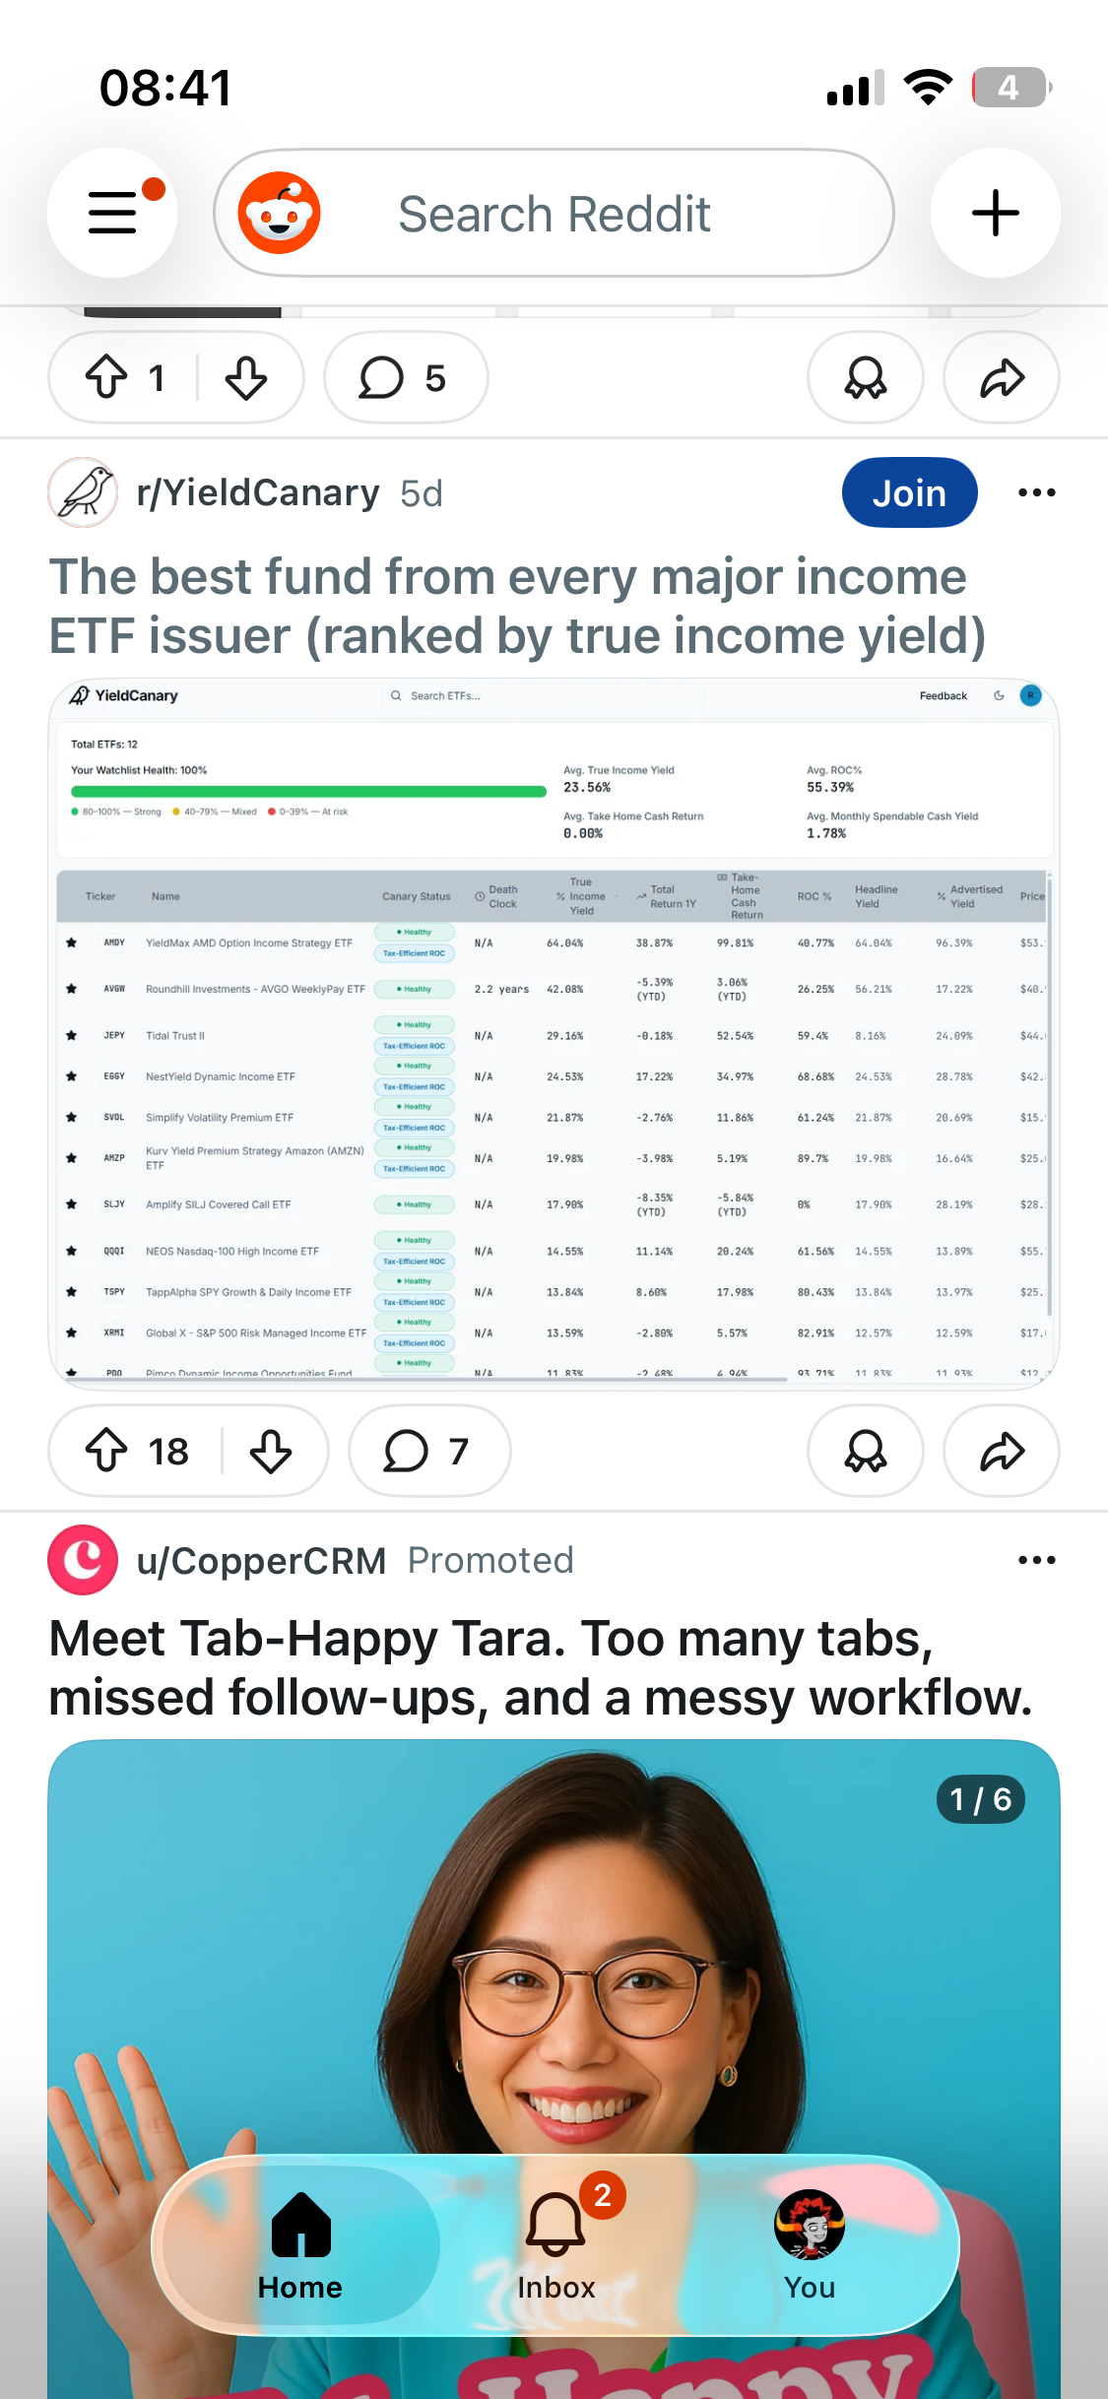
Task: Create a new post with plus button
Action: coord(996,213)
